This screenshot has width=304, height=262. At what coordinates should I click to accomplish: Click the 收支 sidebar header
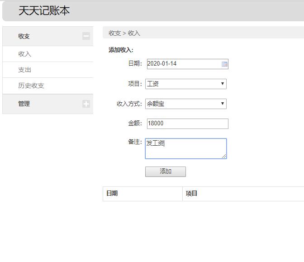point(48,36)
